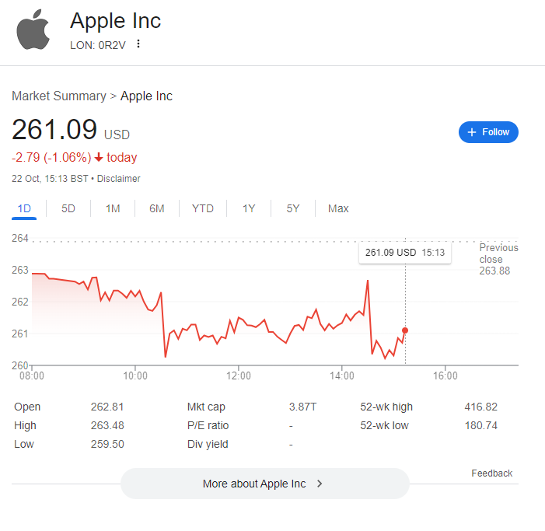
Task: Click the plus icon on Follow
Action: (471, 132)
